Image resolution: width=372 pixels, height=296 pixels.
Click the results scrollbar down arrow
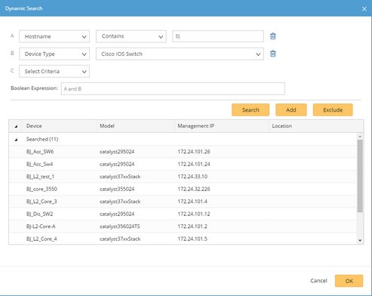point(360,240)
